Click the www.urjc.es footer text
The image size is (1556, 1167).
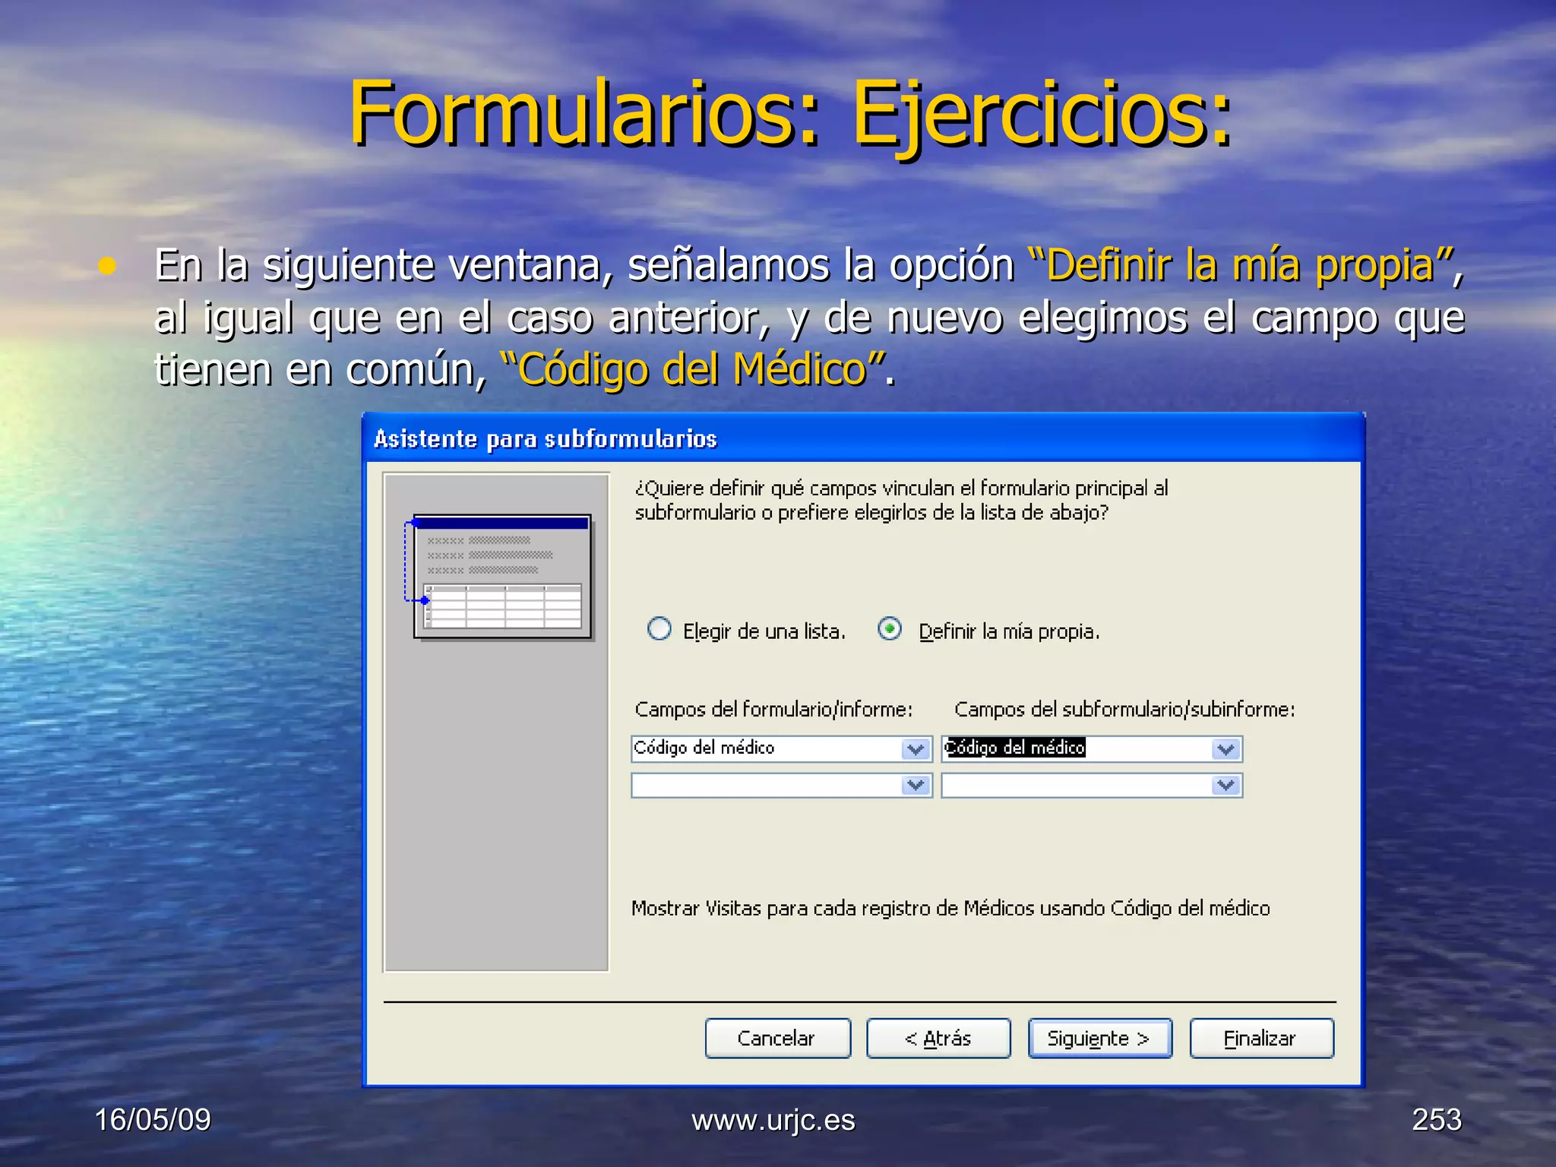tap(773, 1120)
